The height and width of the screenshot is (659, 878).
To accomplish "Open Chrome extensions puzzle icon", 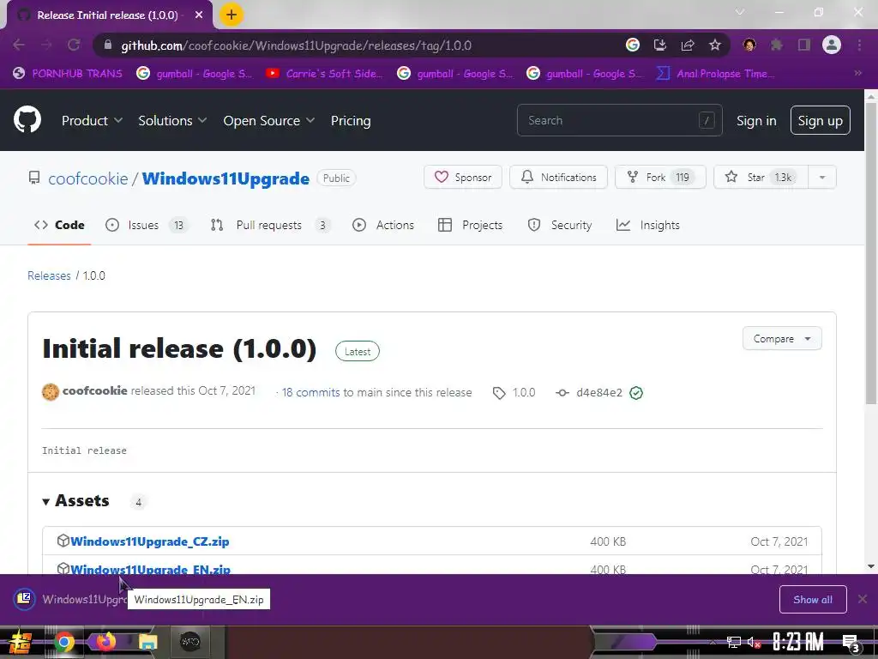I will coord(777,45).
